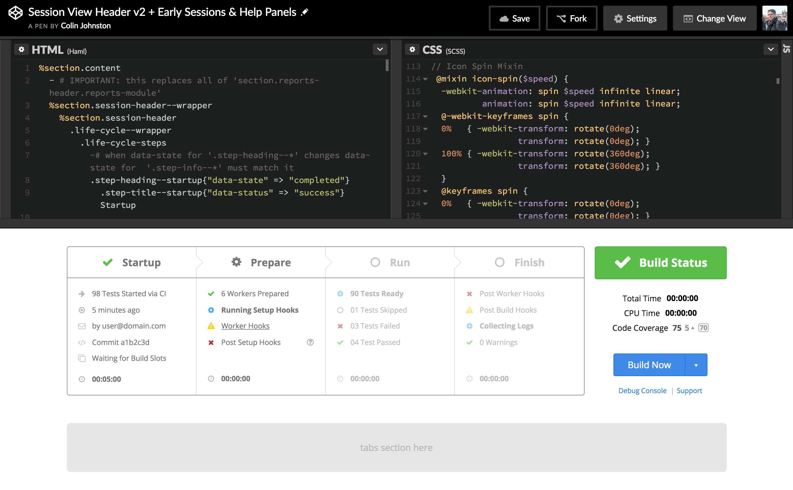Screen dimensions: 793x490
Task: Click the Run step circle indicator
Action: tap(375, 262)
